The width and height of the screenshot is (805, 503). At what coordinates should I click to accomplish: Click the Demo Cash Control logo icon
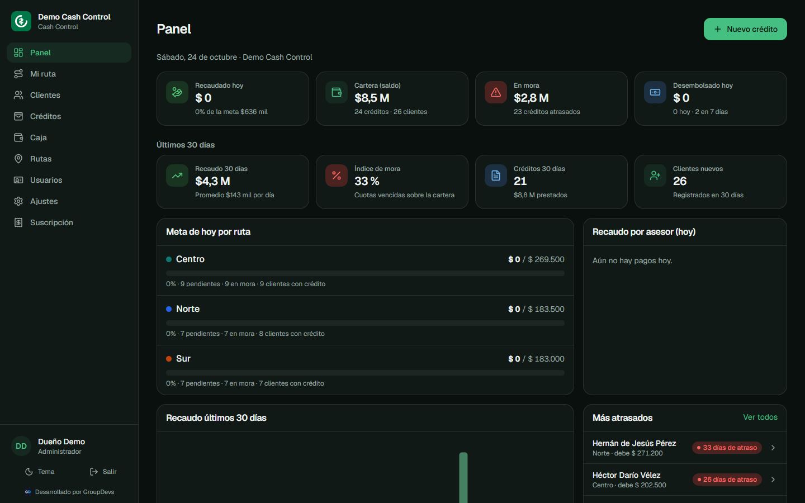click(21, 21)
